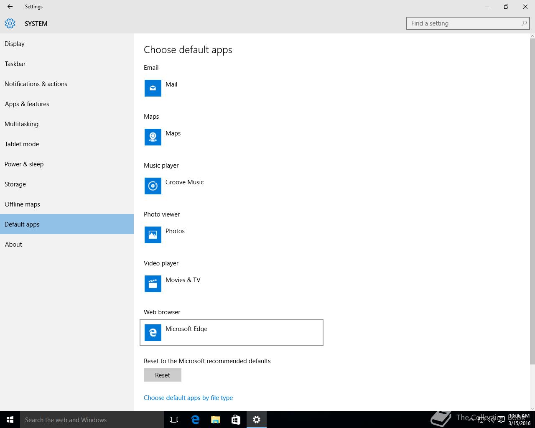Click the Groove Music app icon
Screen dimensions: 535x428
(153, 186)
